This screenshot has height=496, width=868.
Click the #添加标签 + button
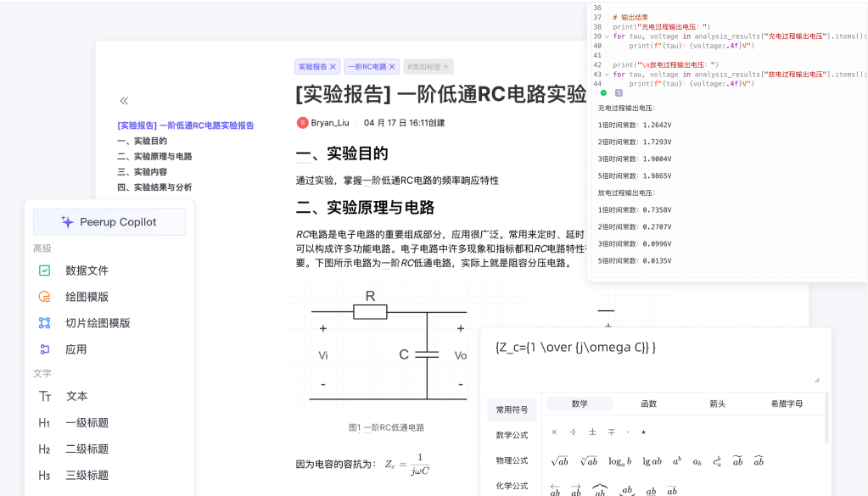point(428,67)
